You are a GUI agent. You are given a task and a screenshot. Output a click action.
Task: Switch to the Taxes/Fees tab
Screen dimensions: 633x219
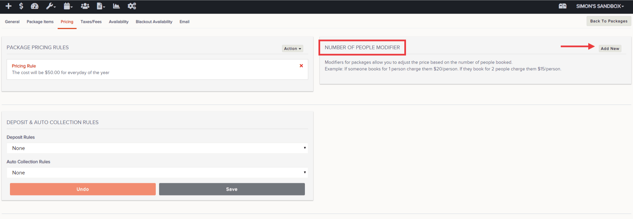(x=91, y=22)
